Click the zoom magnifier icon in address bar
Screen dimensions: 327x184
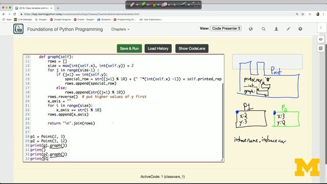pos(297,14)
